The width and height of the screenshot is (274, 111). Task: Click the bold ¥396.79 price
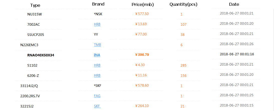pos(142,54)
